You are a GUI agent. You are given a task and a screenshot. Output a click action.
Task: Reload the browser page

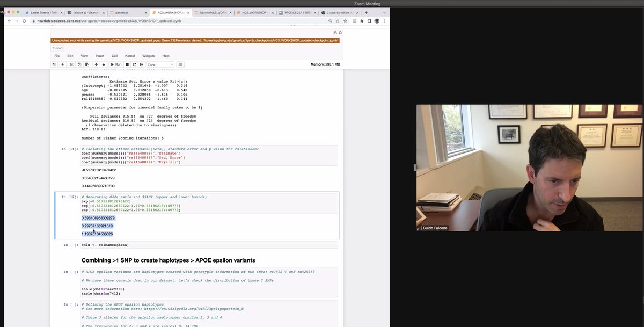pos(25,21)
